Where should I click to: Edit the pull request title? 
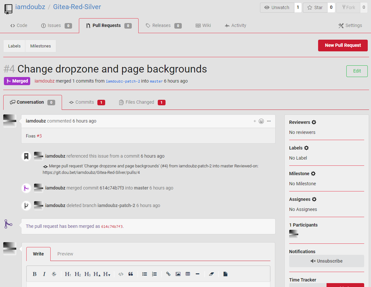357,71
